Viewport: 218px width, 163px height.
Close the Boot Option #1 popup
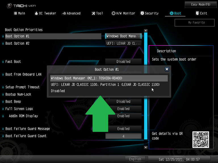(x=167, y=69)
